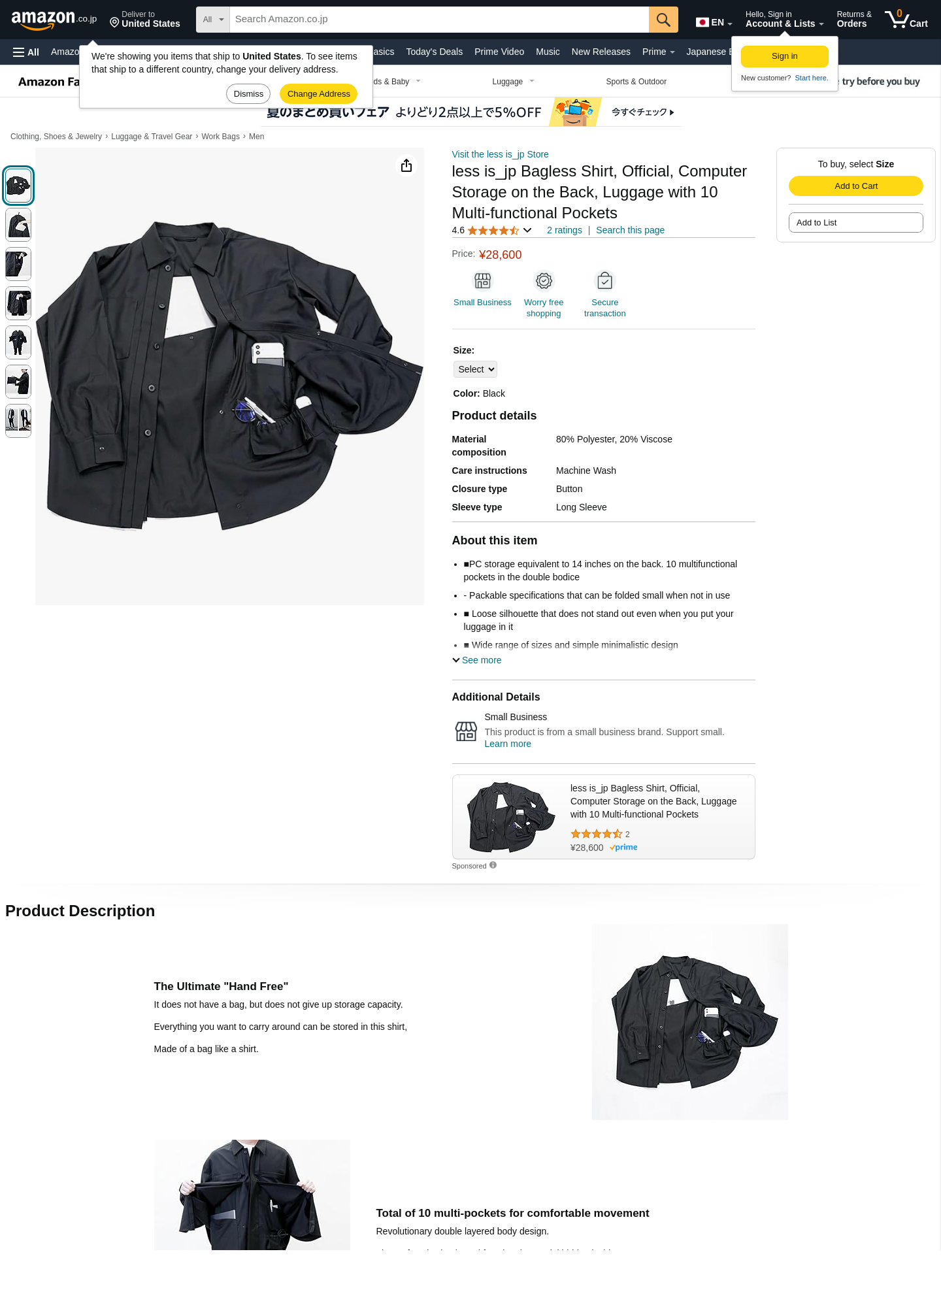The image size is (941, 1307).
Task: Click the orange search magnifier button
Action: coord(663,20)
